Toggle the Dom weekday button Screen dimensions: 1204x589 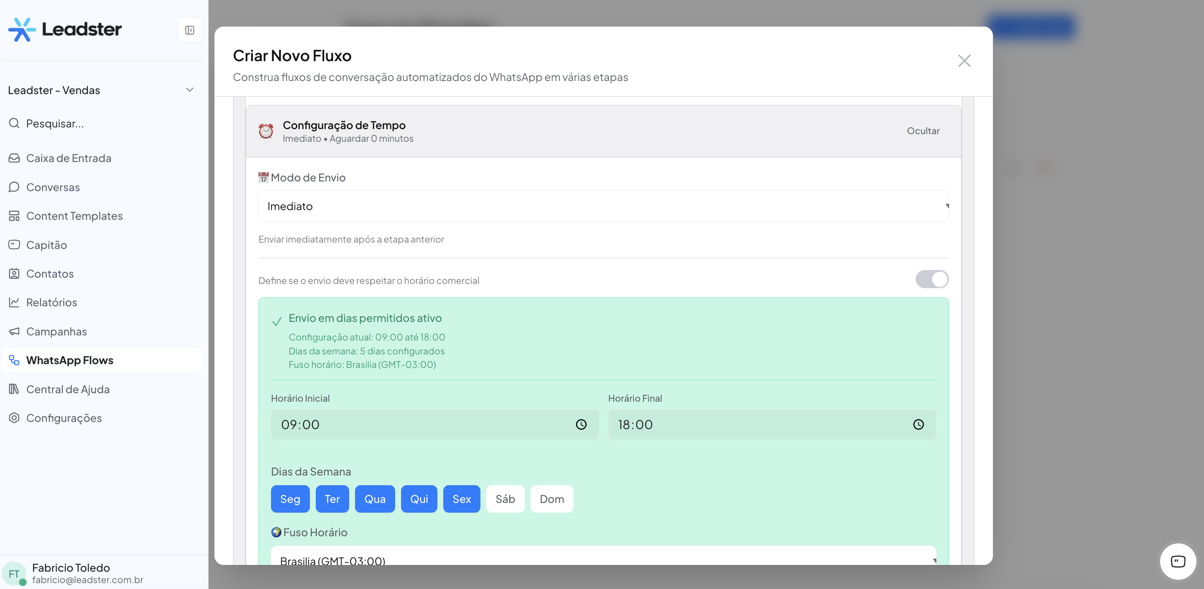(x=551, y=499)
